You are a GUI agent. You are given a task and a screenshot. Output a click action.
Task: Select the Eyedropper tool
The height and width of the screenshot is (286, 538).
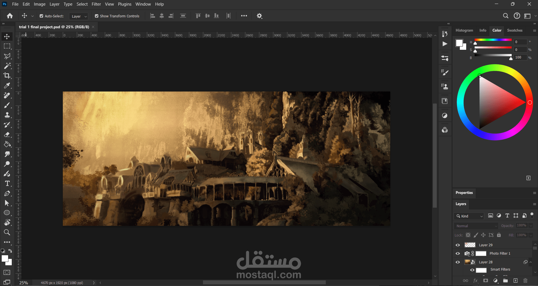7,85
